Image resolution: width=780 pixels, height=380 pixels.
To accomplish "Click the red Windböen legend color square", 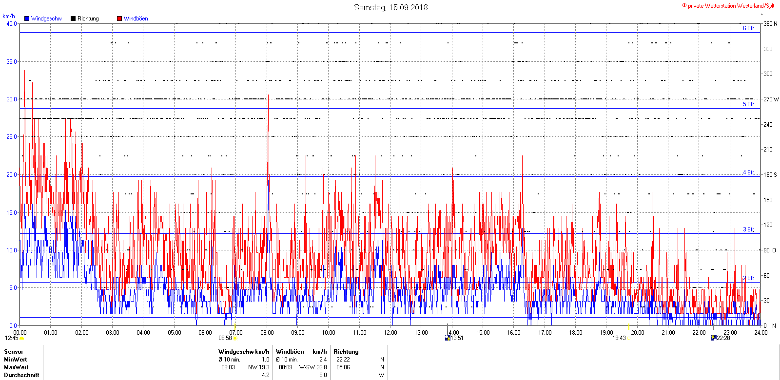I will pos(119,19).
